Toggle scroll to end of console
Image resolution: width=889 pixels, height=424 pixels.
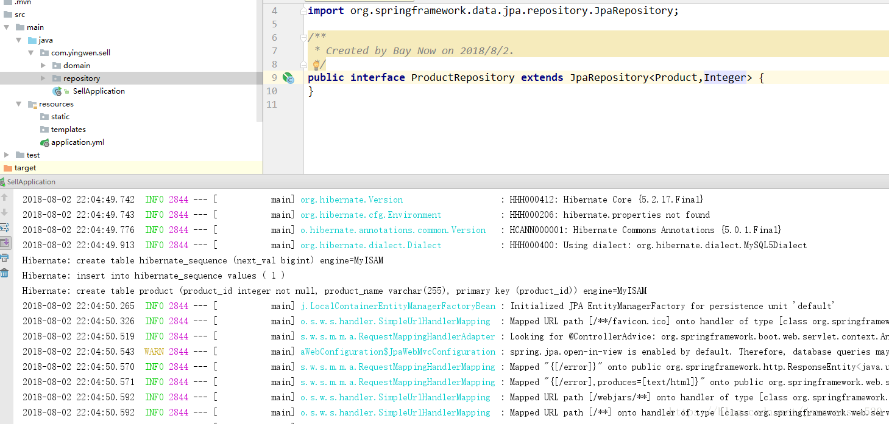4,243
